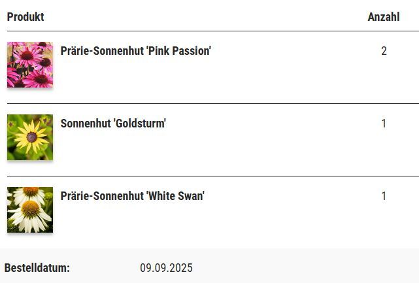The height and width of the screenshot is (283, 419).
Task: Click the word 'Swan' in the third product
Action: pyautogui.click(x=190, y=195)
